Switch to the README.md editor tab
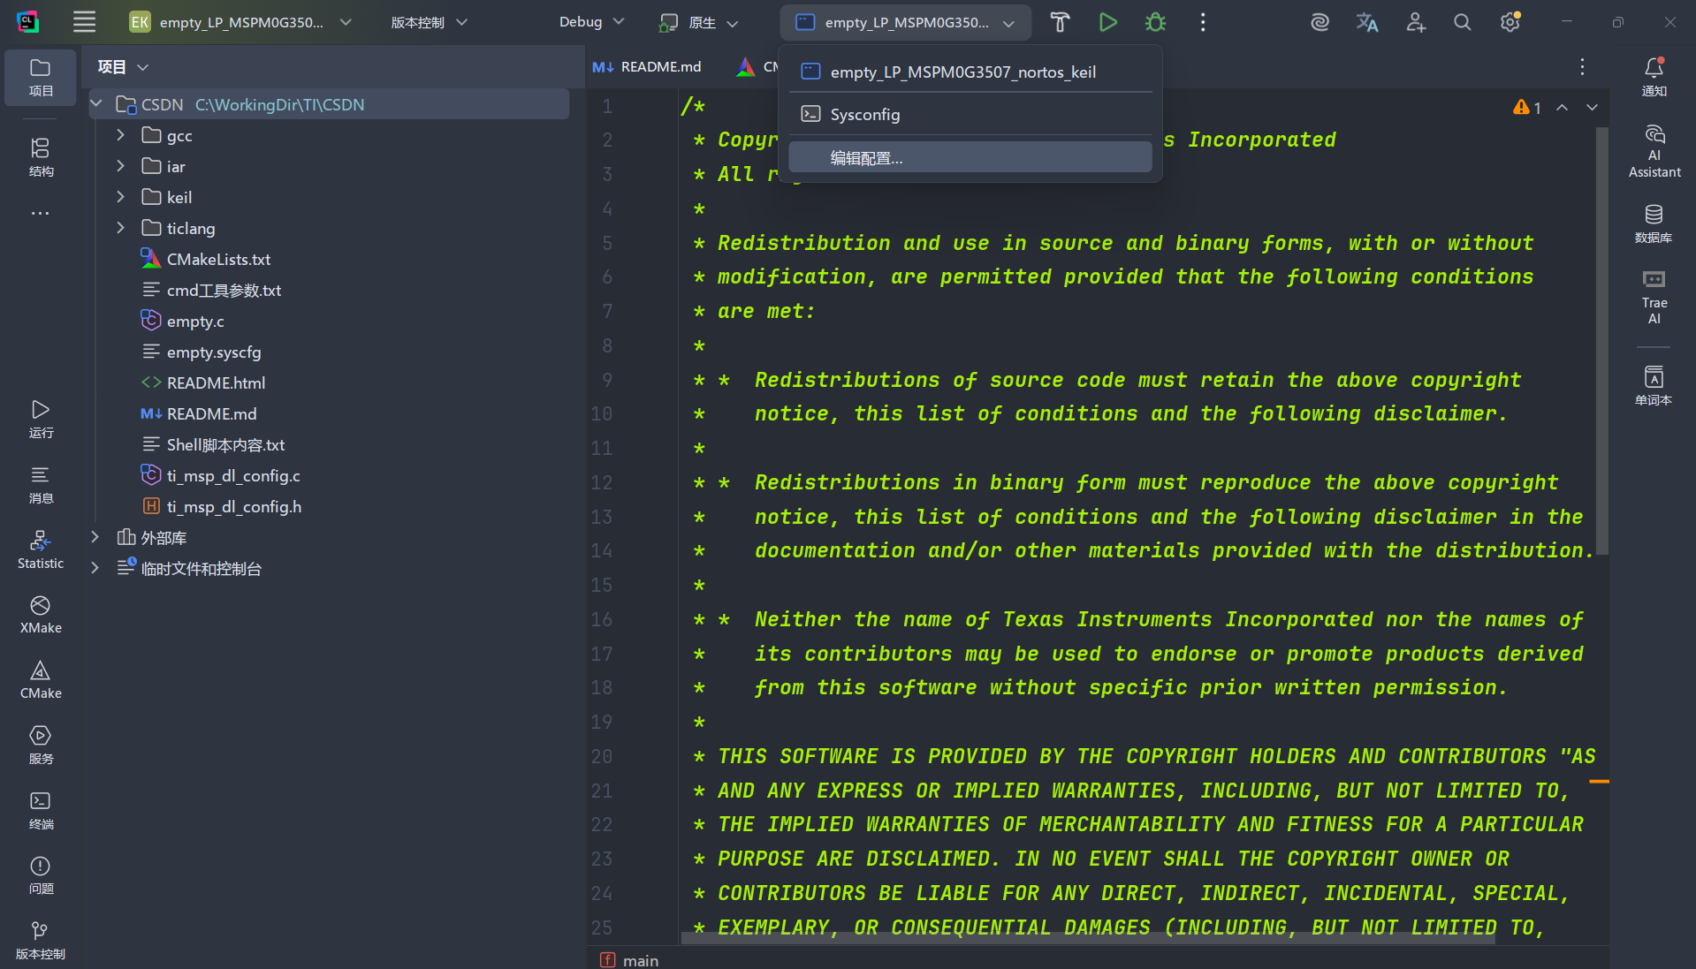This screenshot has width=1696, height=969. pyautogui.click(x=648, y=66)
